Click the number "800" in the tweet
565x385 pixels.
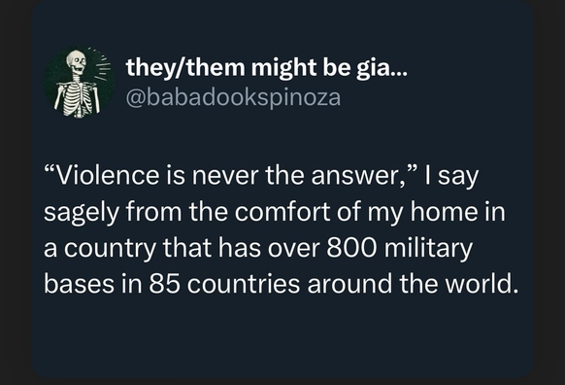click(352, 248)
